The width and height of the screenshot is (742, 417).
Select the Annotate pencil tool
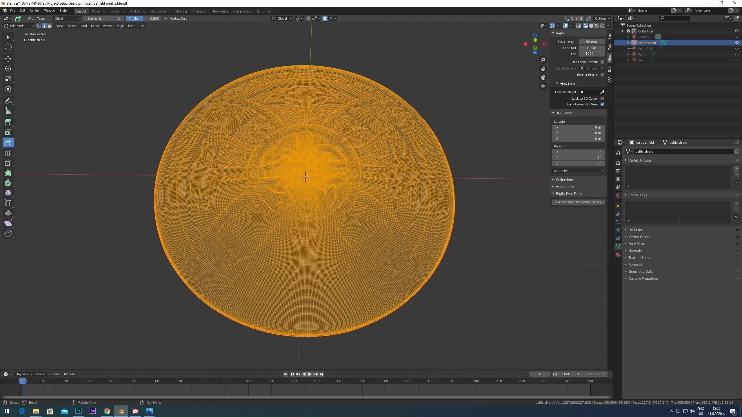pyautogui.click(x=8, y=101)
